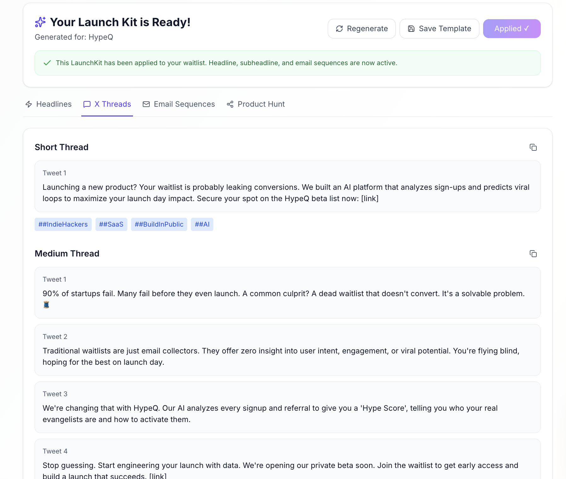The image size is (566, 479).
Task: Click the speech bubble icon of X Threads
Action: [87, 104]
